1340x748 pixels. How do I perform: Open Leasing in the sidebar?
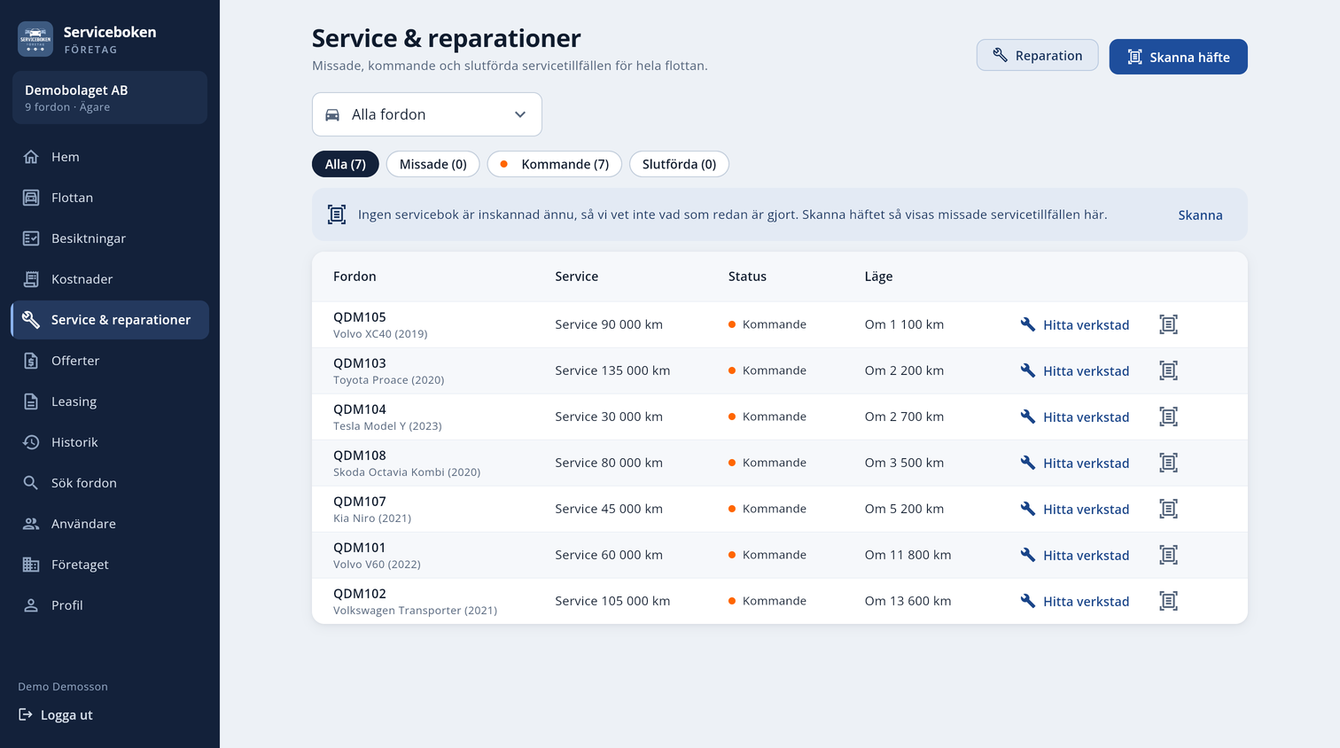[110, 401]
